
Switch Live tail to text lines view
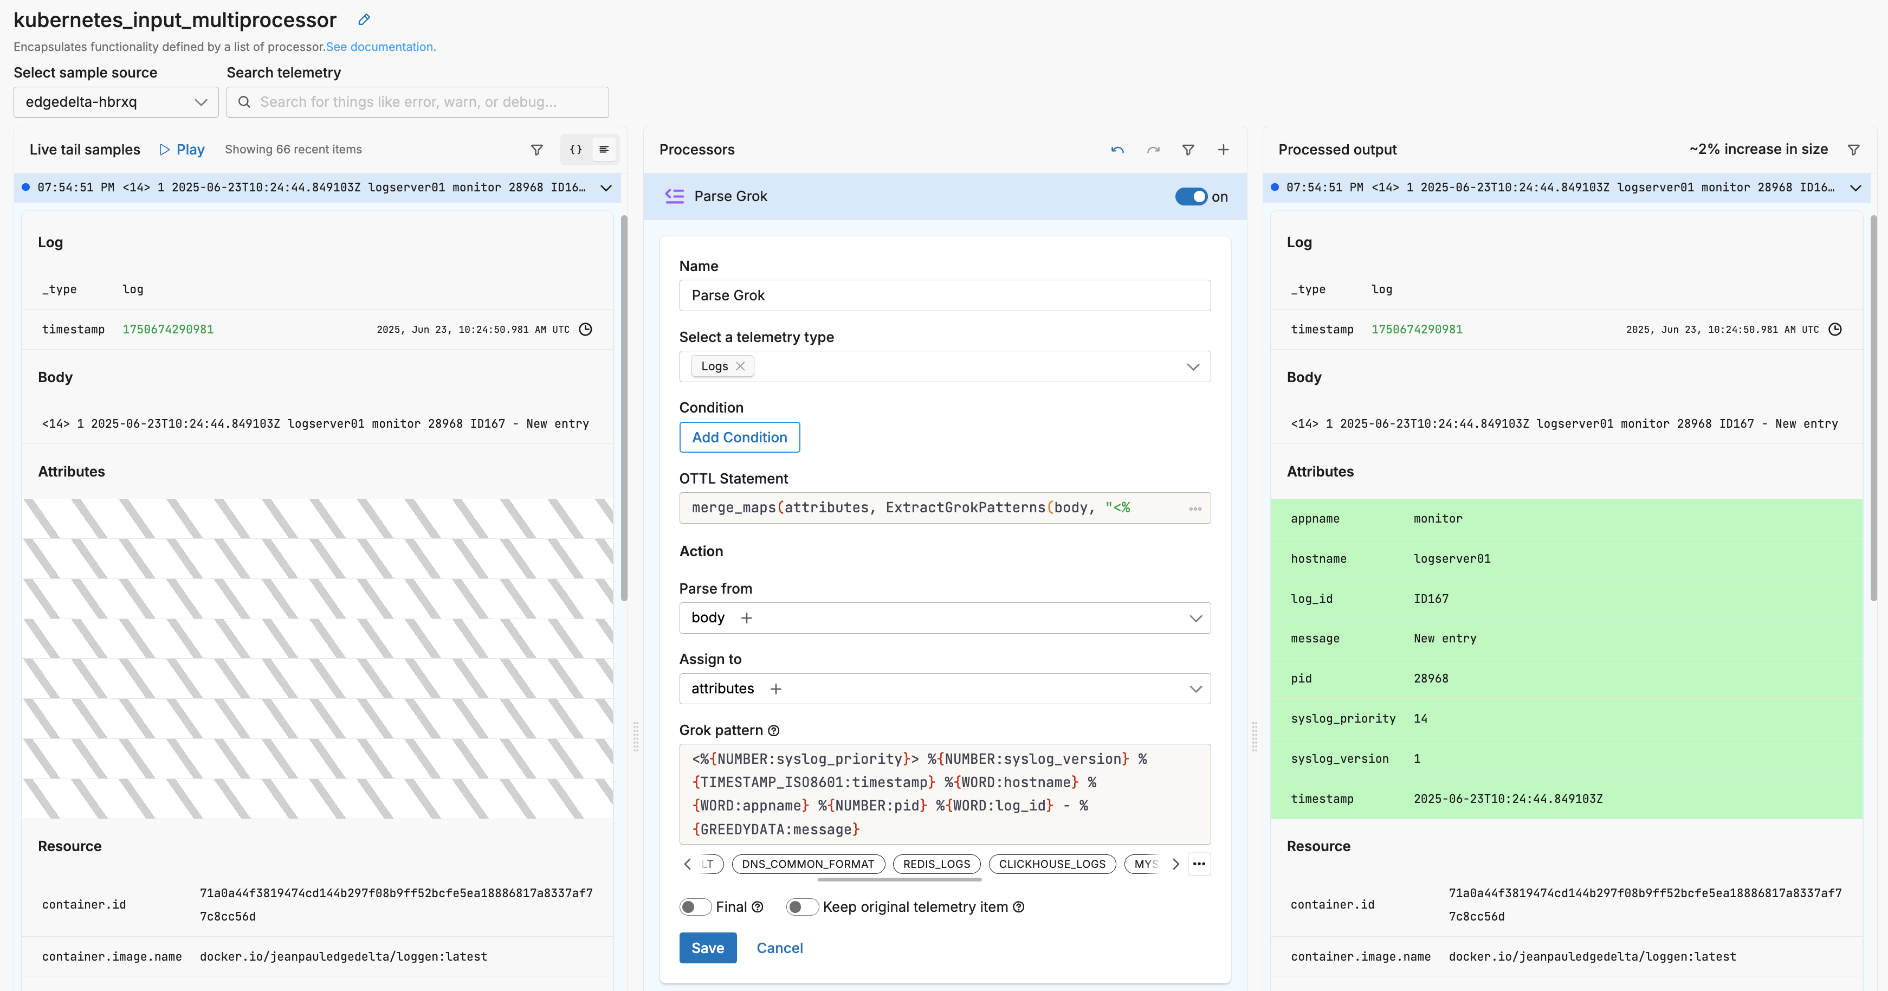tap(604, 150)
